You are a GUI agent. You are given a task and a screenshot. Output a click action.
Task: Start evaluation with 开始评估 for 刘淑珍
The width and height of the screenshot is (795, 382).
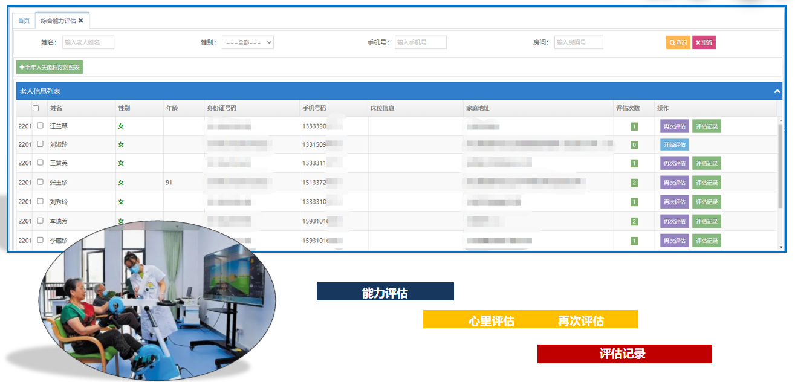click(674, 145)
